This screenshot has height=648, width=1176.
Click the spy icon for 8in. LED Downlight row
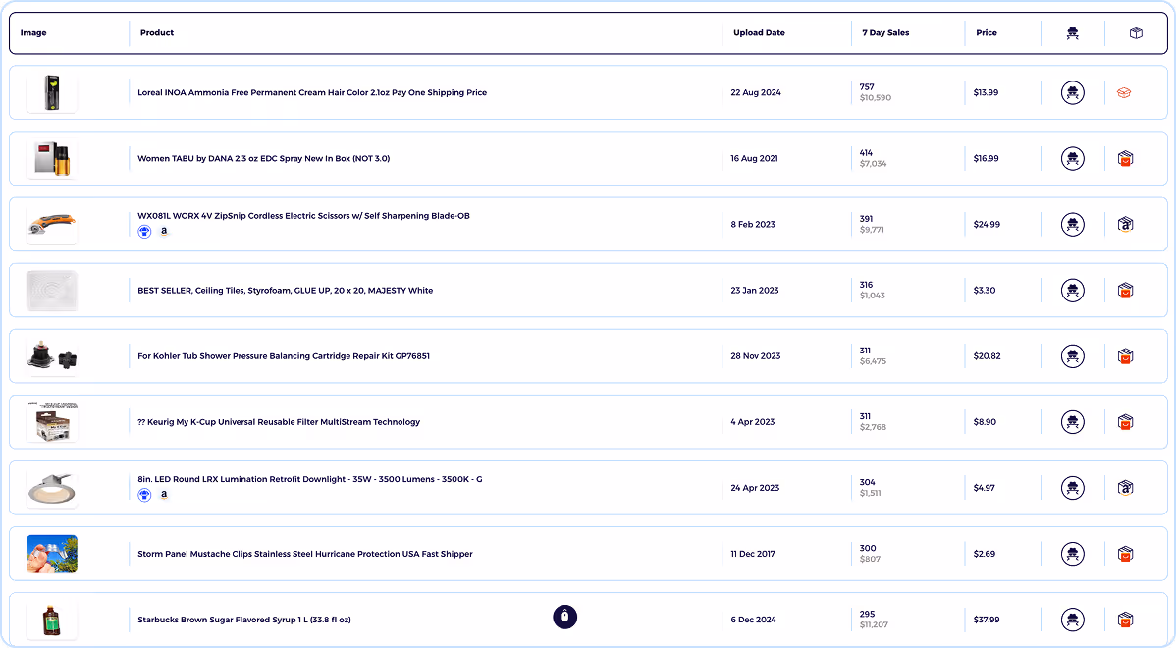[1073, 488]
